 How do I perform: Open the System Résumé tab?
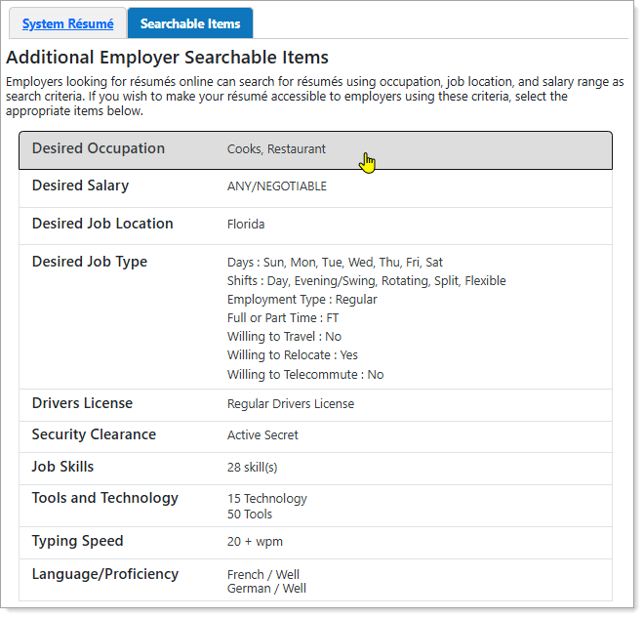(x=67, y=23)
